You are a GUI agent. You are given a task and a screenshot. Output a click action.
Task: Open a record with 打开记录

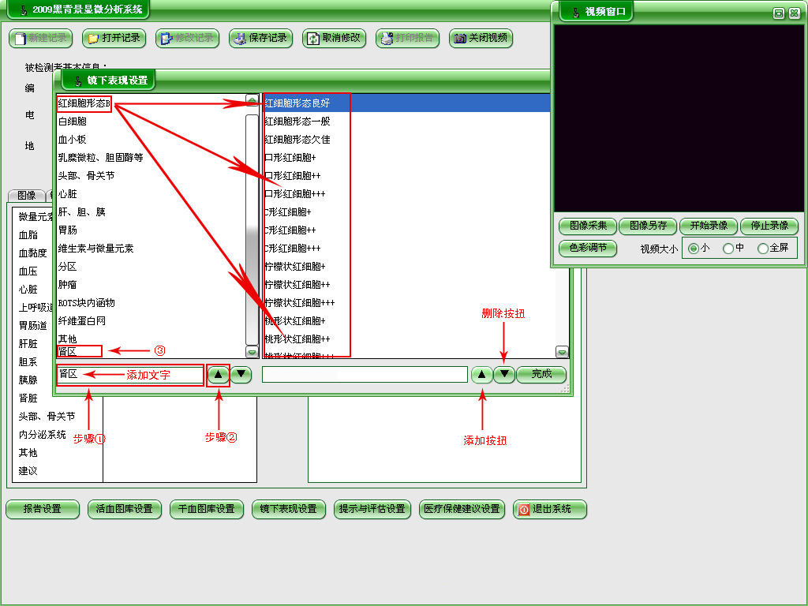pyautogui.click(x=113, y=38)
